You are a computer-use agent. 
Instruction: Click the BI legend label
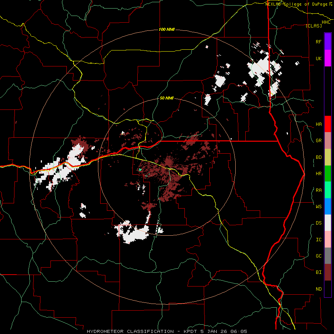[x=318, y=272]
